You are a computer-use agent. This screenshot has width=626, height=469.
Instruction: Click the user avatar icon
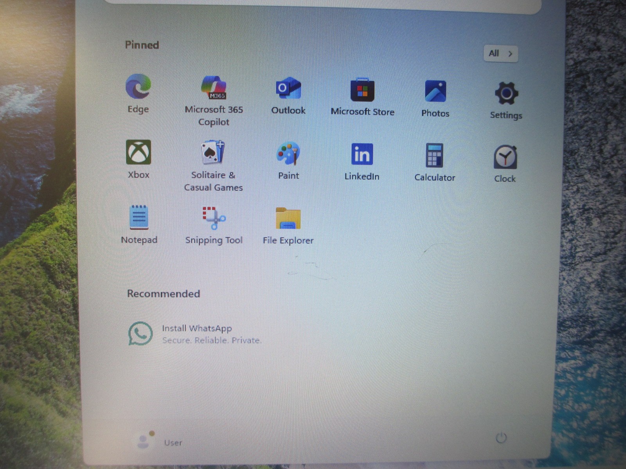(x=144, y=441)
